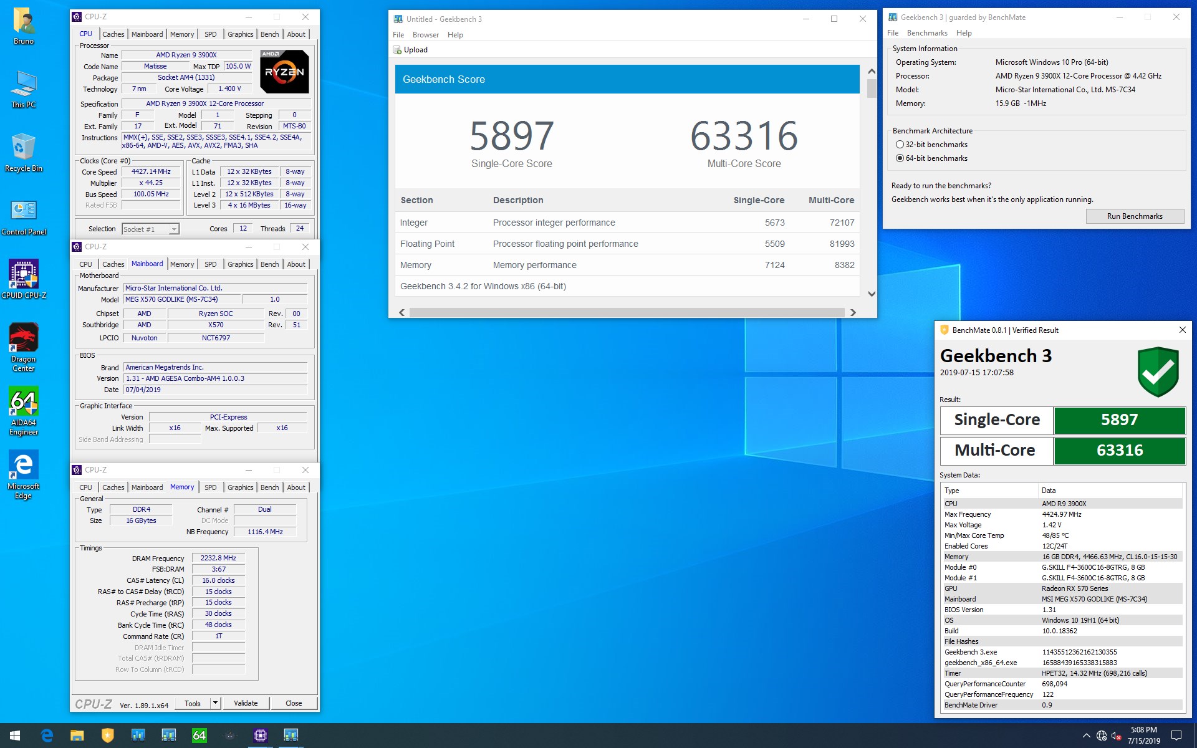Open This PC desktop icon
Image resolution: width=1197 pixels, height=748 pixels.
24,90
